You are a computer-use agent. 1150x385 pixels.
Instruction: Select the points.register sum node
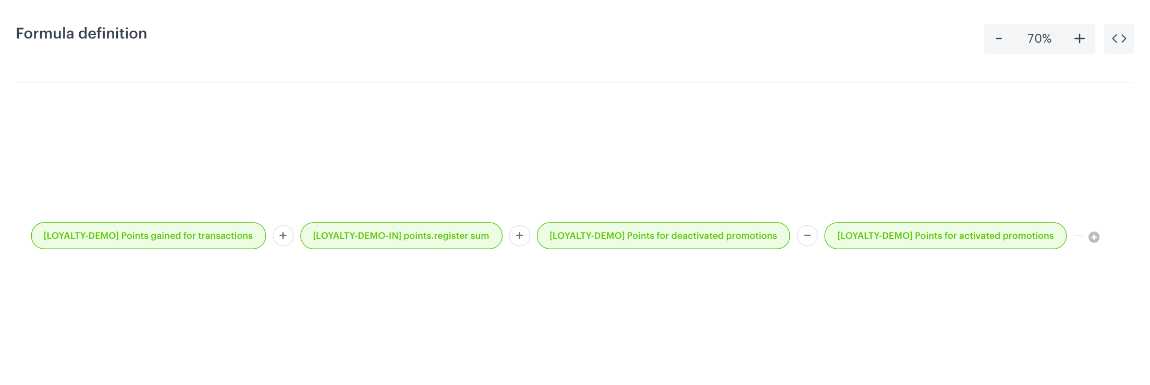(x=401, y=236)
